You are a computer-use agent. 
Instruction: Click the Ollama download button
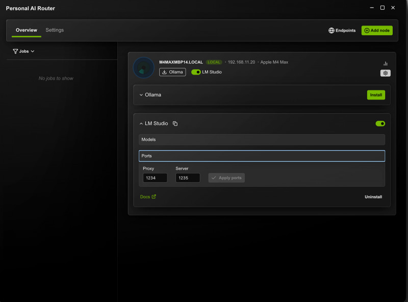pyautogui.click(x=172, y=72)
